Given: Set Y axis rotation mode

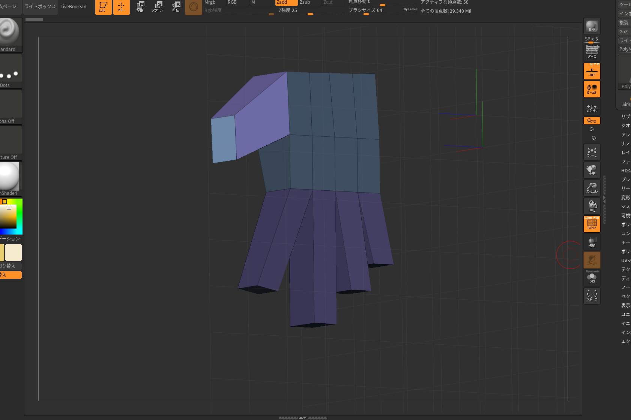Looking at the screenshot, I should click(x=592, y=130).
